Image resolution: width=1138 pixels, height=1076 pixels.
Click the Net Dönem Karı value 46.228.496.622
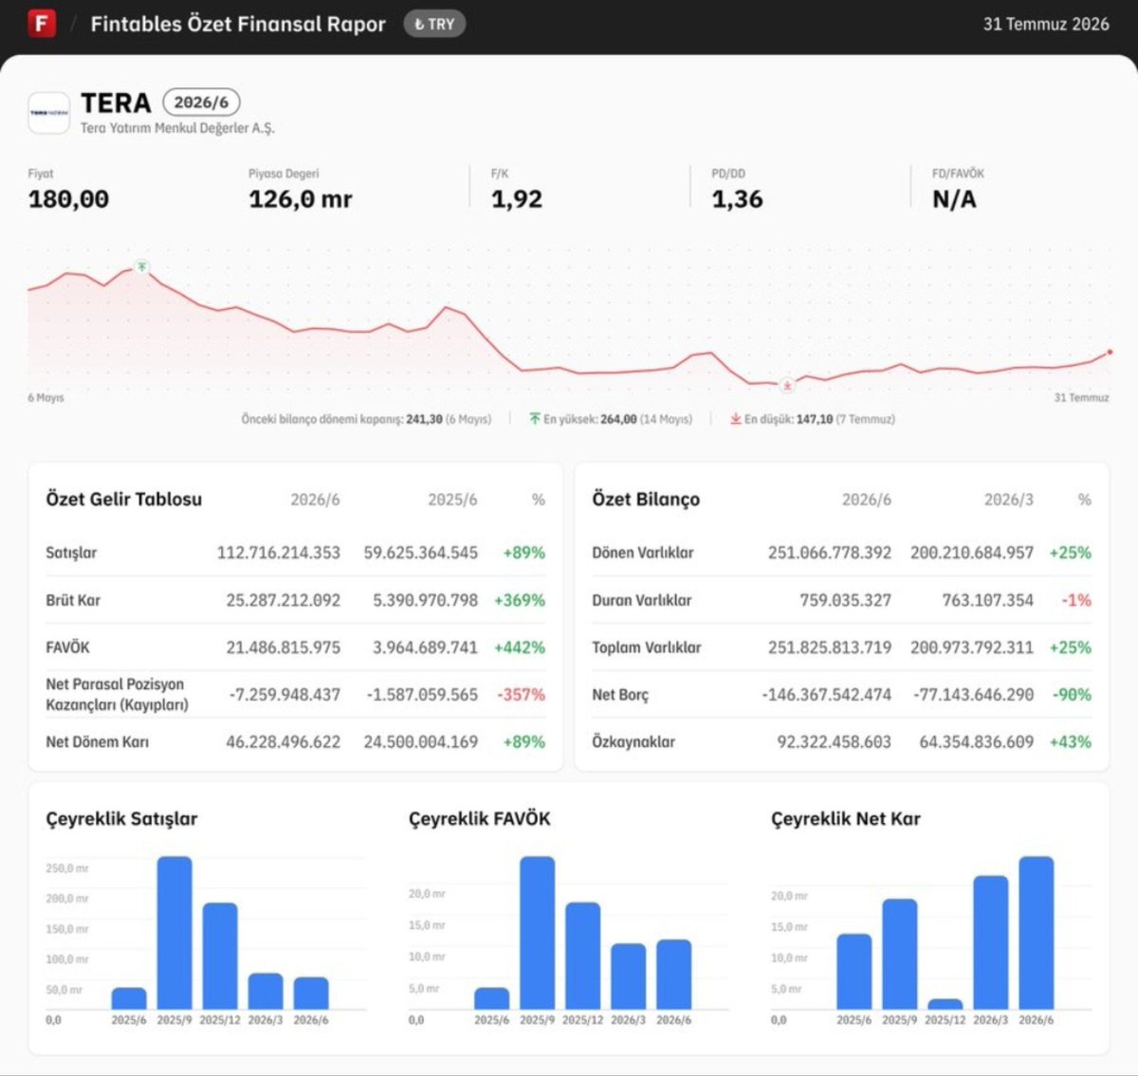click(x=284, y=742)
